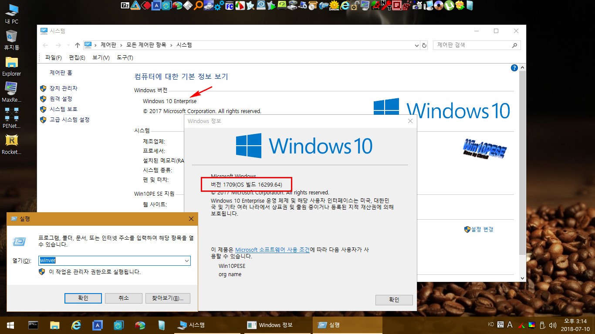The image size is (595, 334).
Task: Click 확인 in the Run dialog
Action: (x=83, y=298)
